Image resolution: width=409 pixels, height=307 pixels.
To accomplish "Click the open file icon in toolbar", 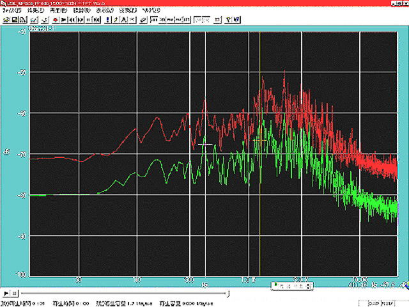I will click(6, 20).
